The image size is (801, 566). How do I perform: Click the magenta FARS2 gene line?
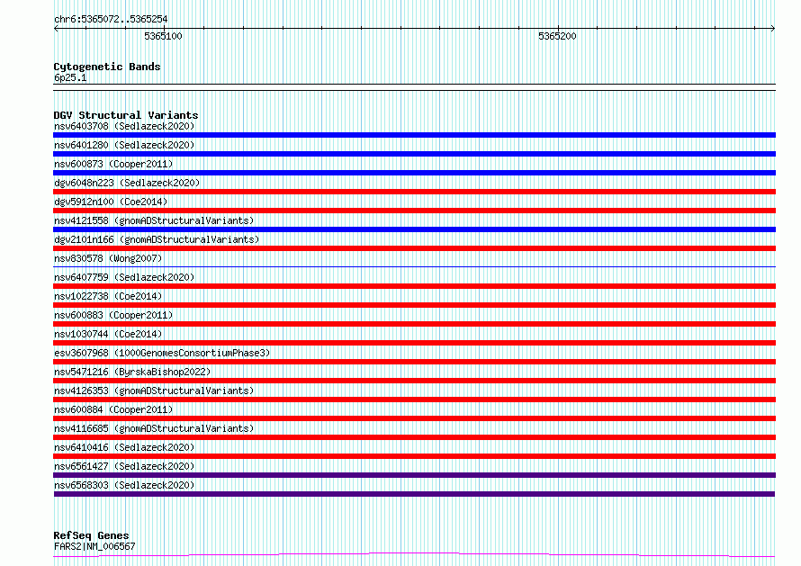(x=414, y=555)
